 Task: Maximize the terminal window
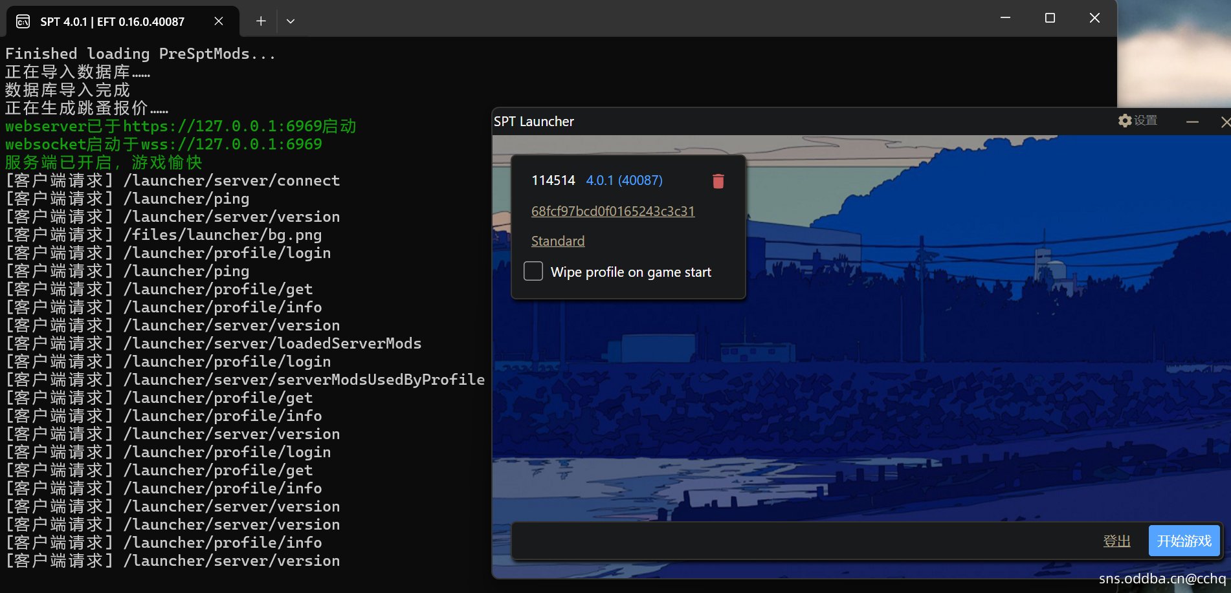click(x=1050, y=18)
